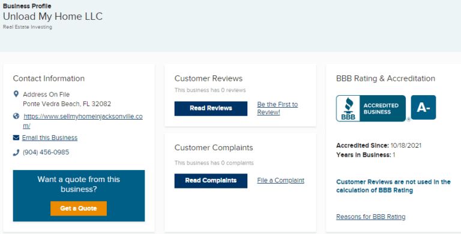Click the Customer Complaints heading
Viewport: 461px width, 234px height.
tap(214, 147)
